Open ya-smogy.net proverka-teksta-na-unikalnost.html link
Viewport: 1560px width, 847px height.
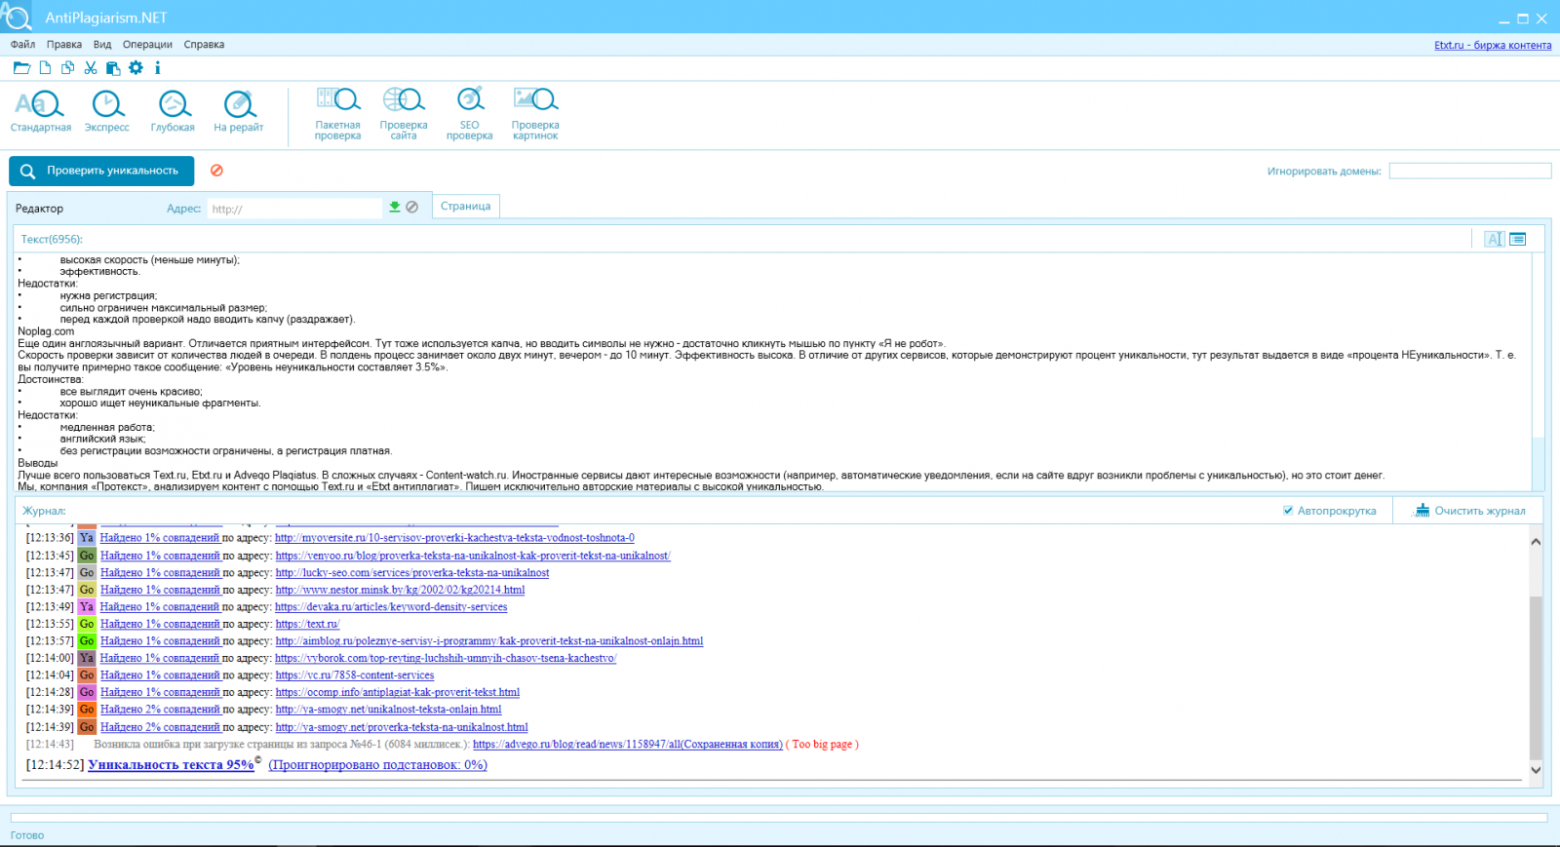402,727
